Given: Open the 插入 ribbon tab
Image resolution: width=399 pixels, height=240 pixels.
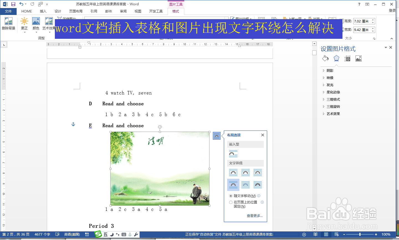Looking at the screenshot, I should pos(43,11).
